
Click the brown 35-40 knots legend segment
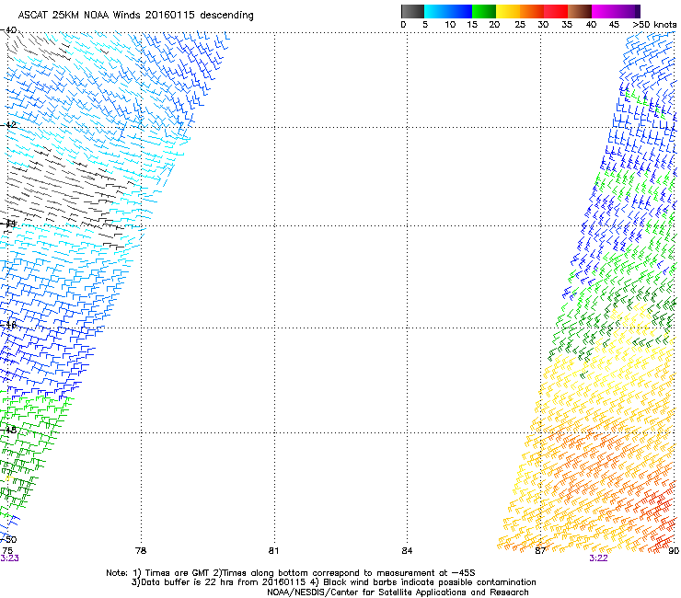point(580,11)
